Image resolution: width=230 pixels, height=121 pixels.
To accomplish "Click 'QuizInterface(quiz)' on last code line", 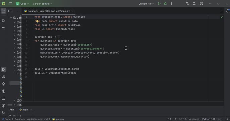I will click(x=62, y=73).
